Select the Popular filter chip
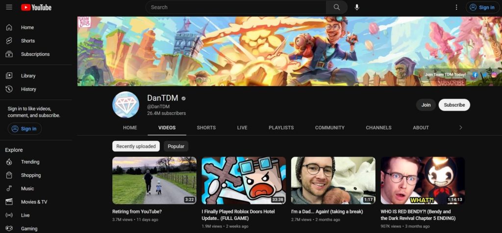502x233 pixels. [176, 146]
